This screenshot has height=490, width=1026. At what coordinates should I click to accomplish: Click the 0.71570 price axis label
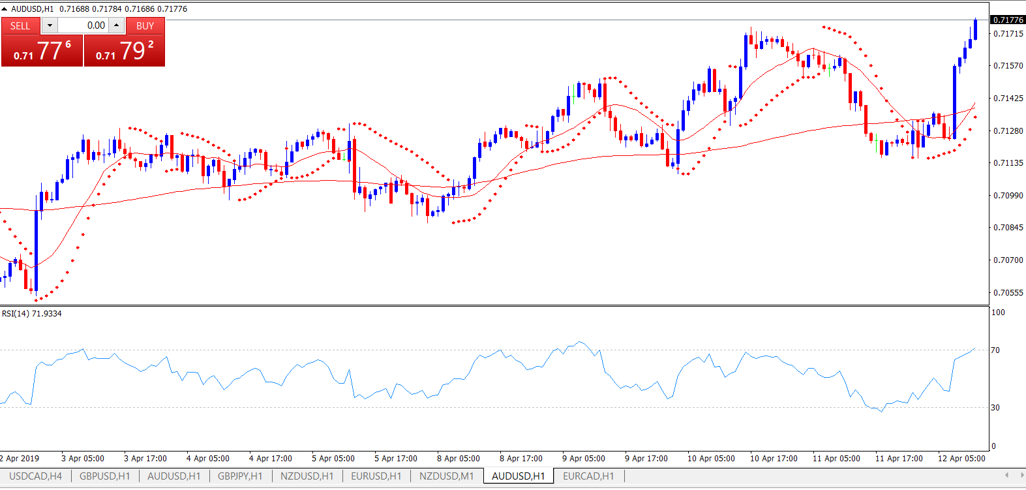tap(1008, 66)
